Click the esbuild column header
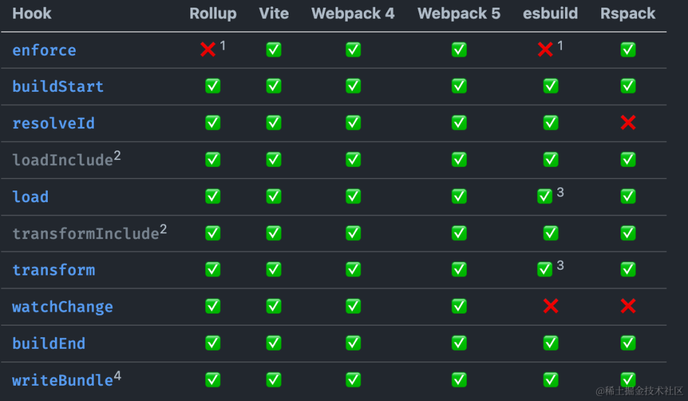 pos(550,13)
